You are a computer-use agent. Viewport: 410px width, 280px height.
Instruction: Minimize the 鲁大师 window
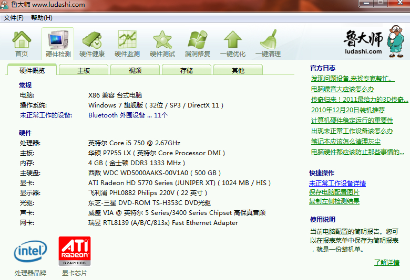click(366, 3)
